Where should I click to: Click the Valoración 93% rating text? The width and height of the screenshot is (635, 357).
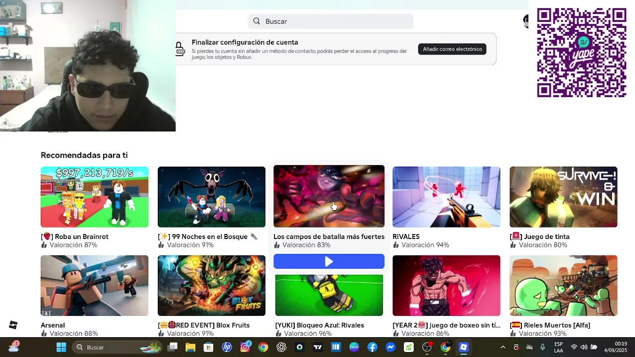(x=542, y=334)
